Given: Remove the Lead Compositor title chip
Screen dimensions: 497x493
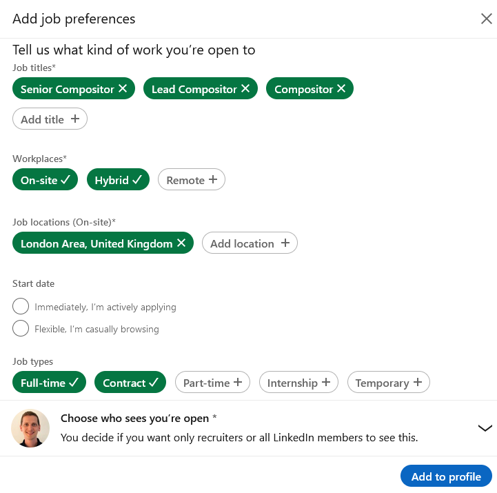Looking at the screenshot, I should pyautogui.click(x=245, y=89).
